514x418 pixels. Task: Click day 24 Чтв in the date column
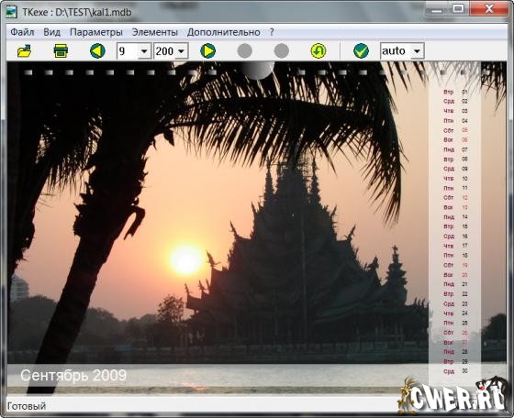coord(455,313)
